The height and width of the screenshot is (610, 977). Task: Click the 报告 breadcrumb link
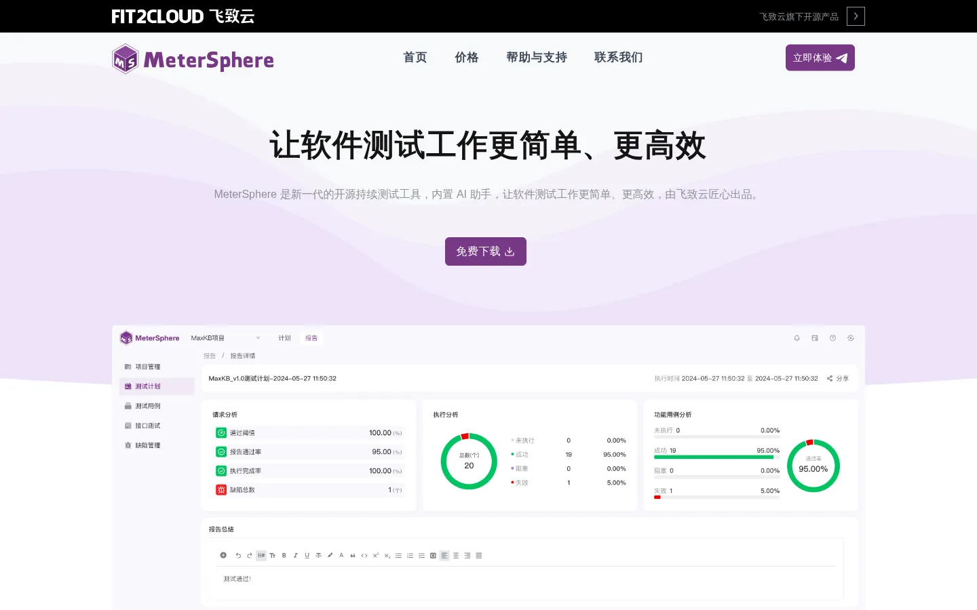point(210,356)
